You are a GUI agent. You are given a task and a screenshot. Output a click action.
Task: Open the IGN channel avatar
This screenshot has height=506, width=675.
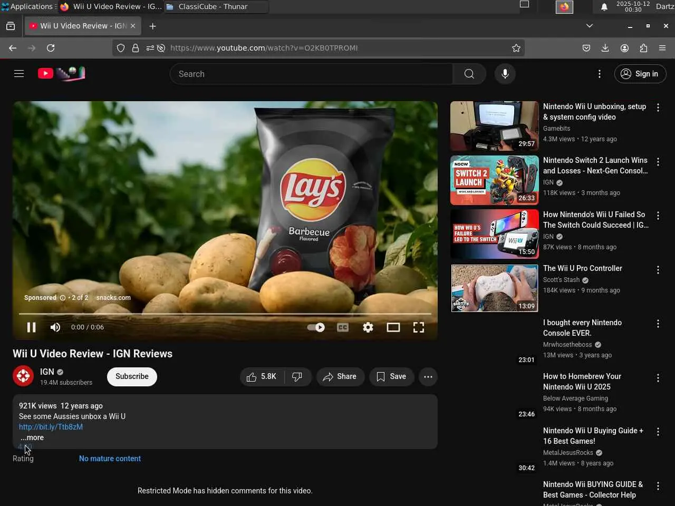[23, 376]
